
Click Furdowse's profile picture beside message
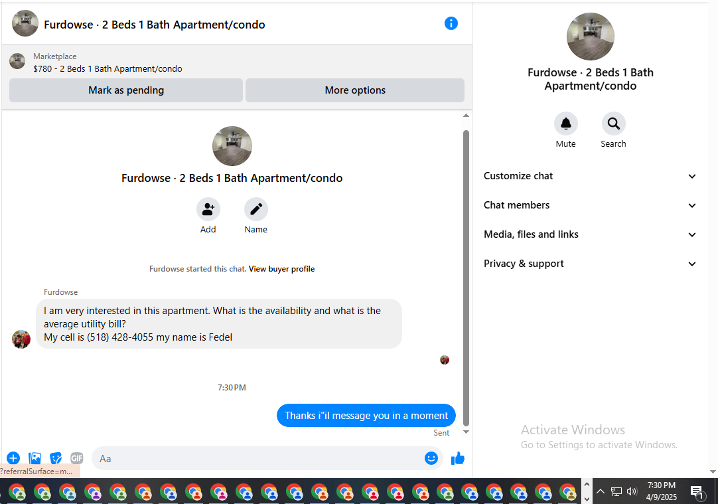point(21,339)
